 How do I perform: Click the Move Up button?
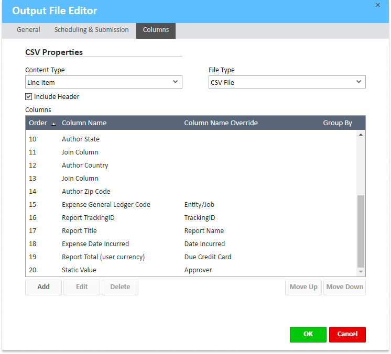point(303,287)
